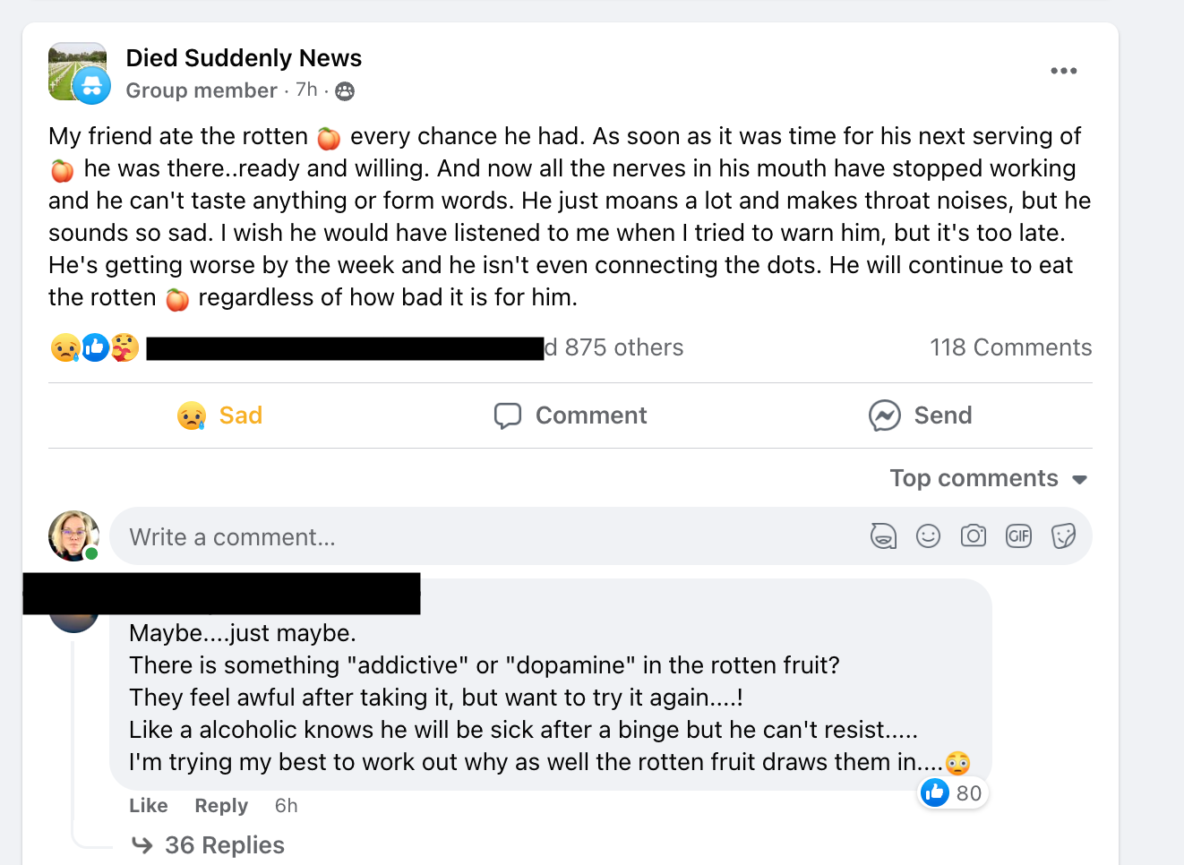
Task: Click the 6h comment timestamp
Action: pyautogui.click(x=286, y=805)
